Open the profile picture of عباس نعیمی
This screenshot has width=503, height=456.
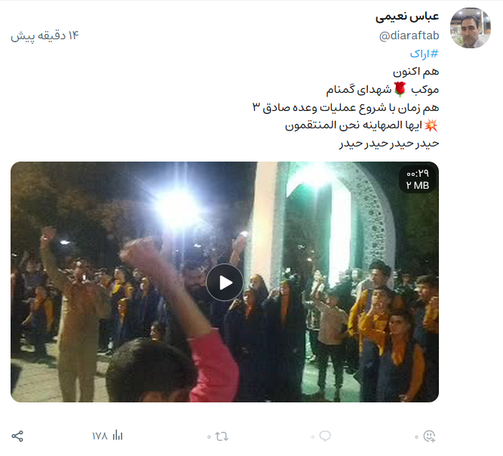[471, 28]
